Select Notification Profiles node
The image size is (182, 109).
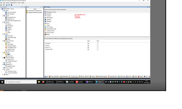click(12, 46)
